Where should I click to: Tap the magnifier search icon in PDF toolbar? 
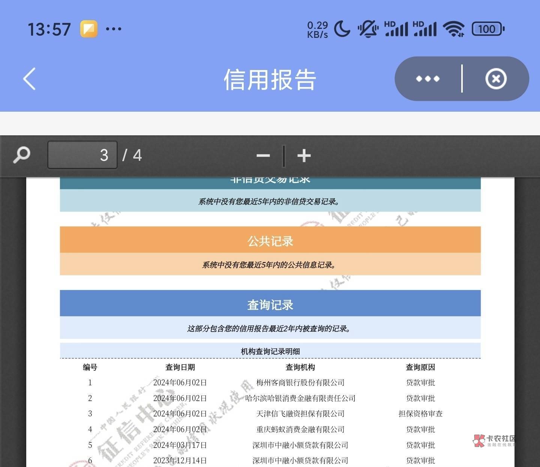(22, 155)
